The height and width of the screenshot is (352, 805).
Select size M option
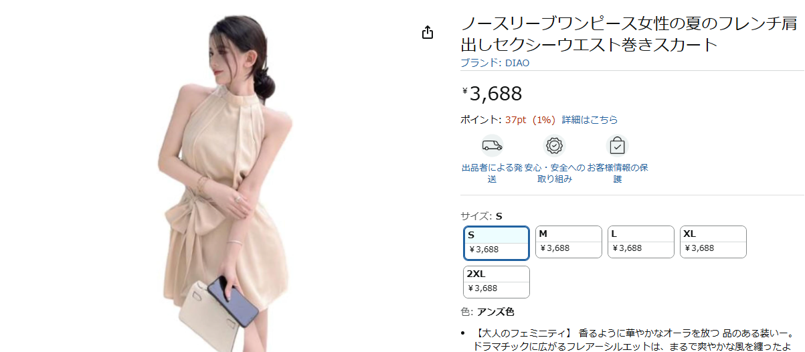569,242
